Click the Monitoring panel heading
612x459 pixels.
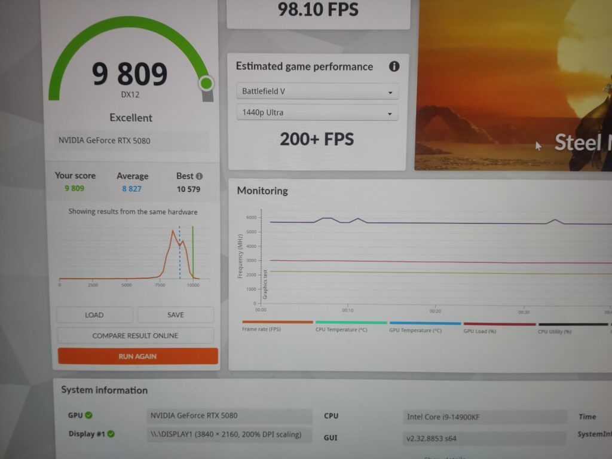click(x=263, y=191)
